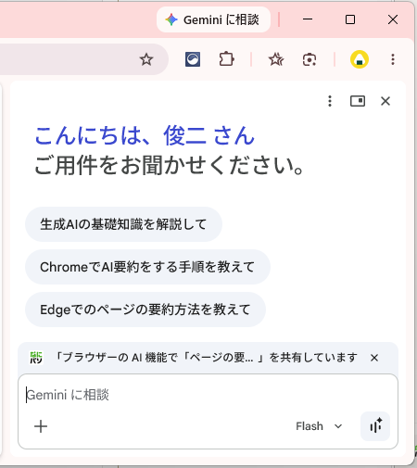Image resolution: width=417 pixels, height=468 pixels.
Task: Select suggestion 生成AIの基礎知識を解説して
Action: 123,224
